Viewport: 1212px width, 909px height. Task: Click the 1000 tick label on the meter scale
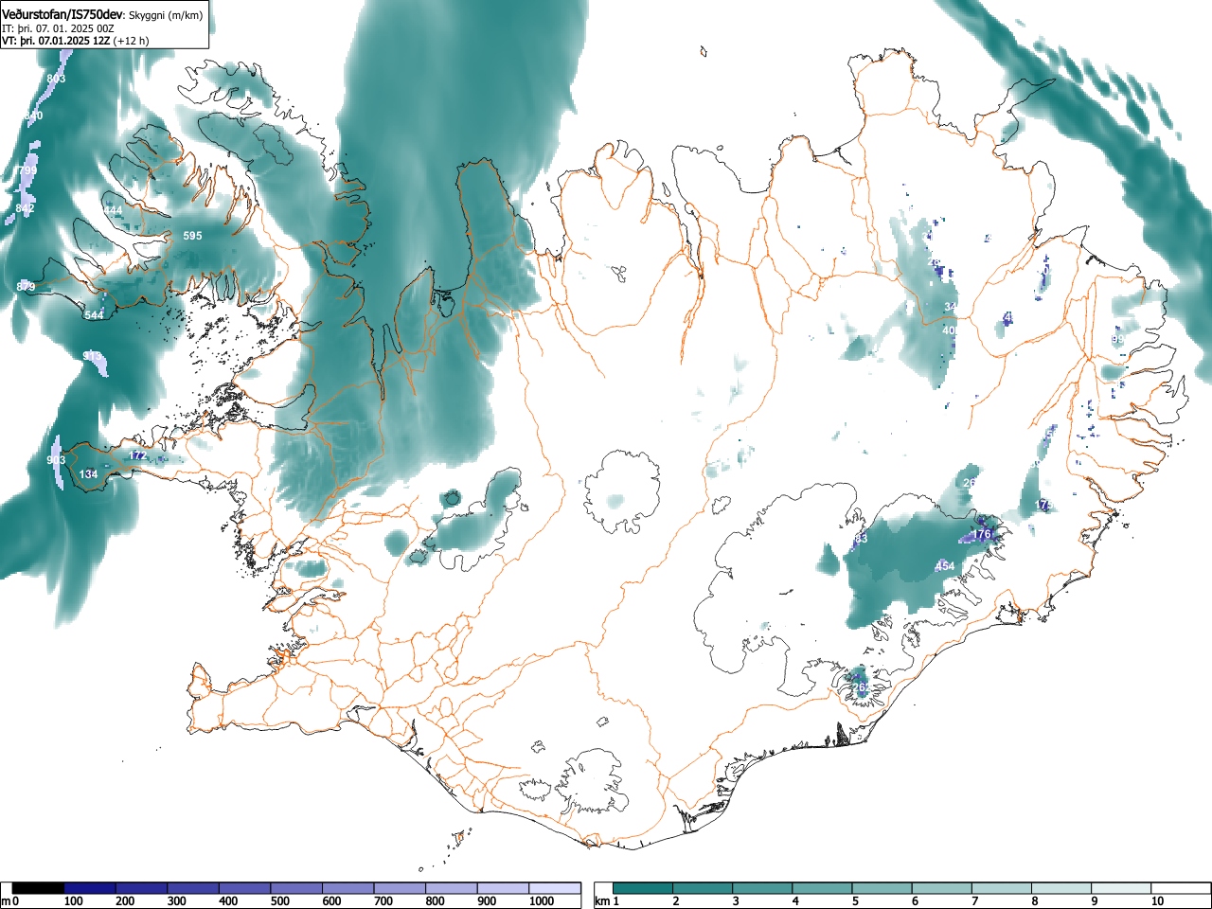pyautogui.click(x=542, y=901)
